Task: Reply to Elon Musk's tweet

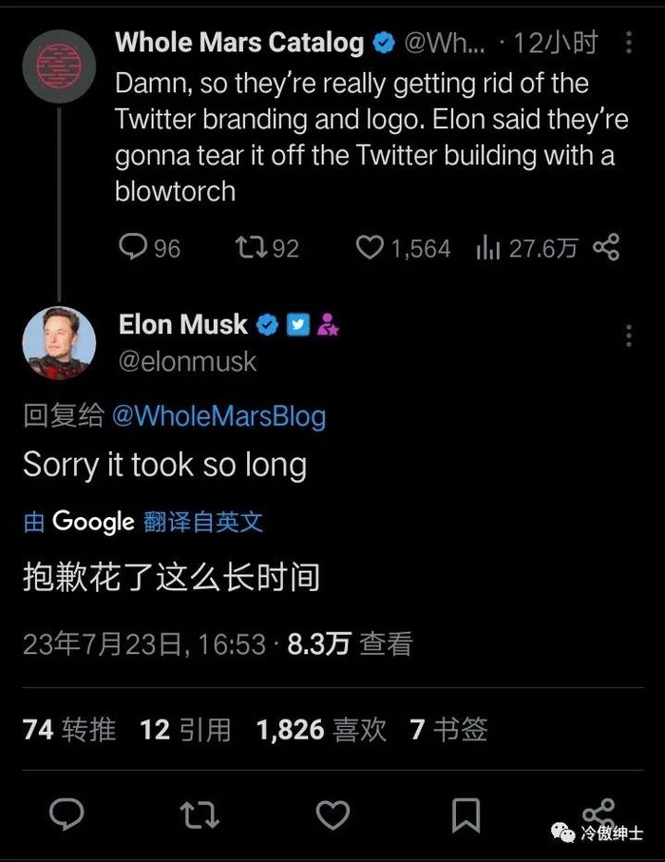Action: tap(66, 814)
